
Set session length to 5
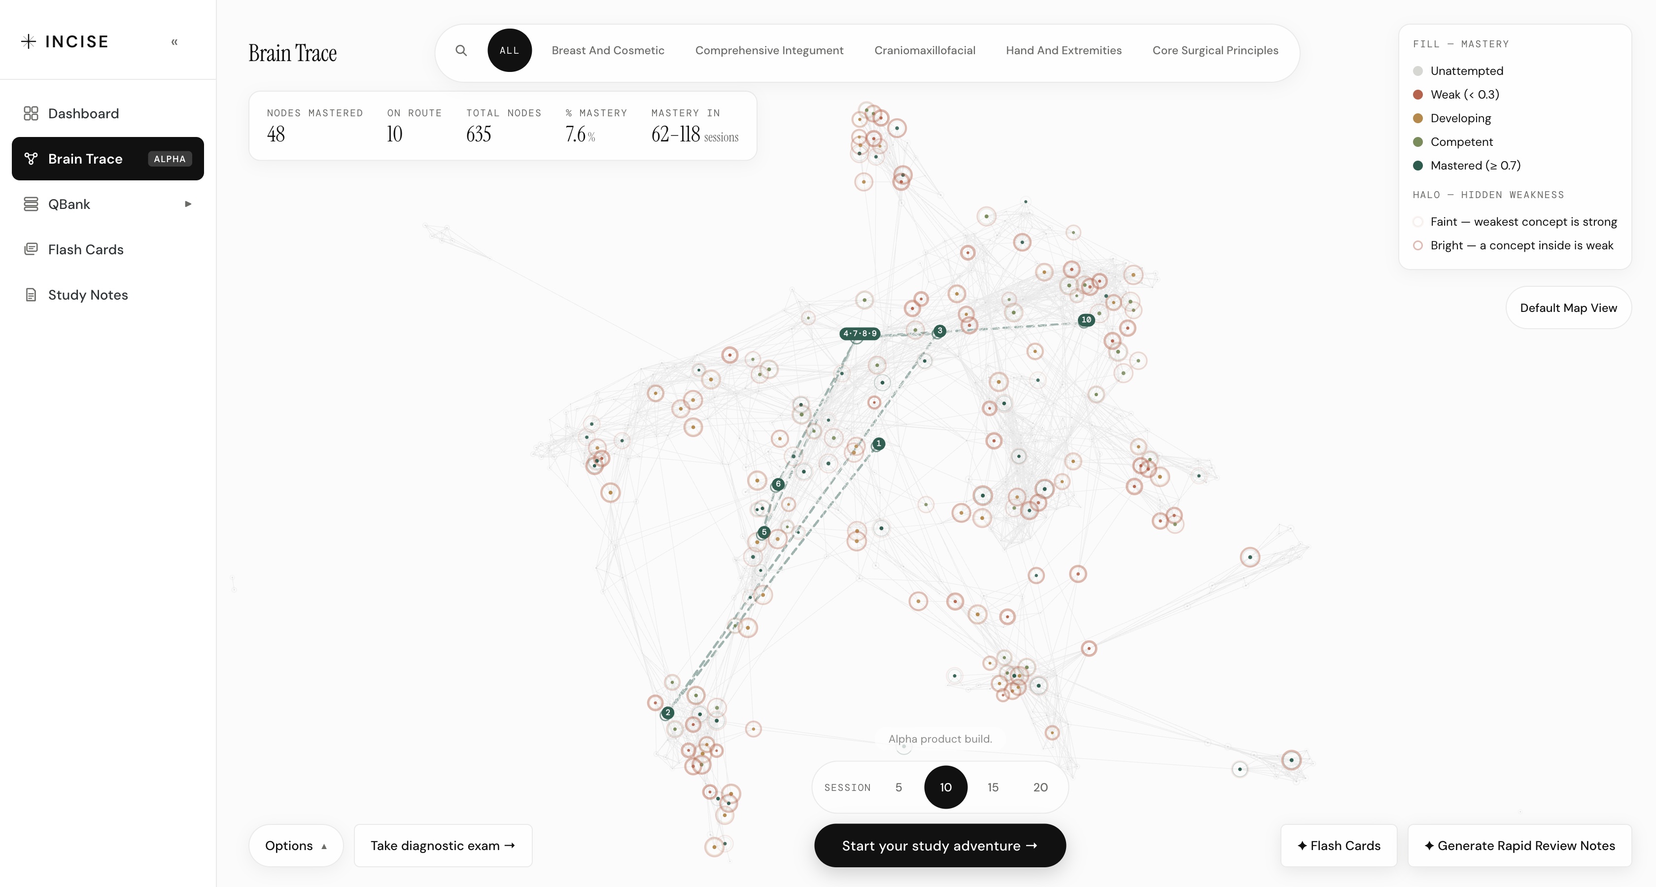[898, 787]
